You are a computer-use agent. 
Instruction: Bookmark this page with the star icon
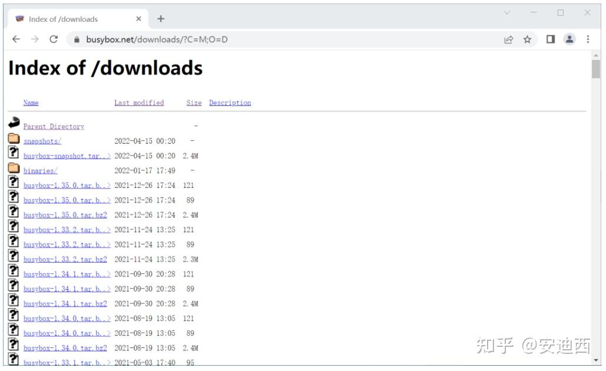(x=527, y=39)
